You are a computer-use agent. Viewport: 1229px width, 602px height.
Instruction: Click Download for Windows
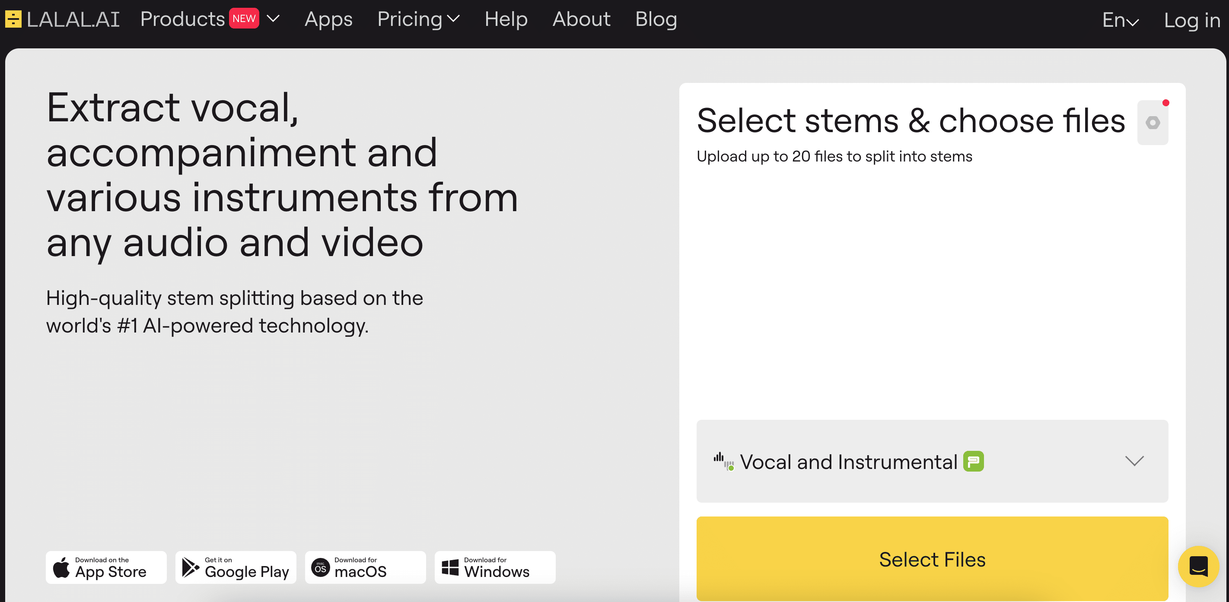coord(495,567)
